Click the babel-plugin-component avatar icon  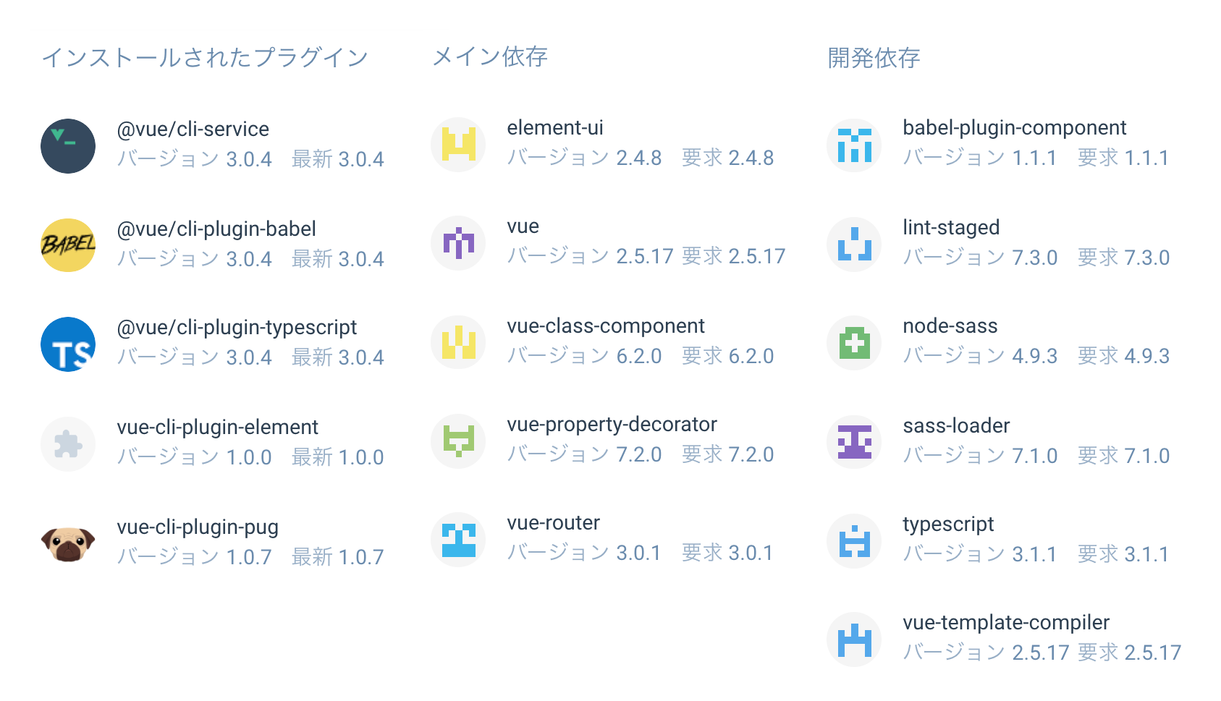[x=854, y=145]
